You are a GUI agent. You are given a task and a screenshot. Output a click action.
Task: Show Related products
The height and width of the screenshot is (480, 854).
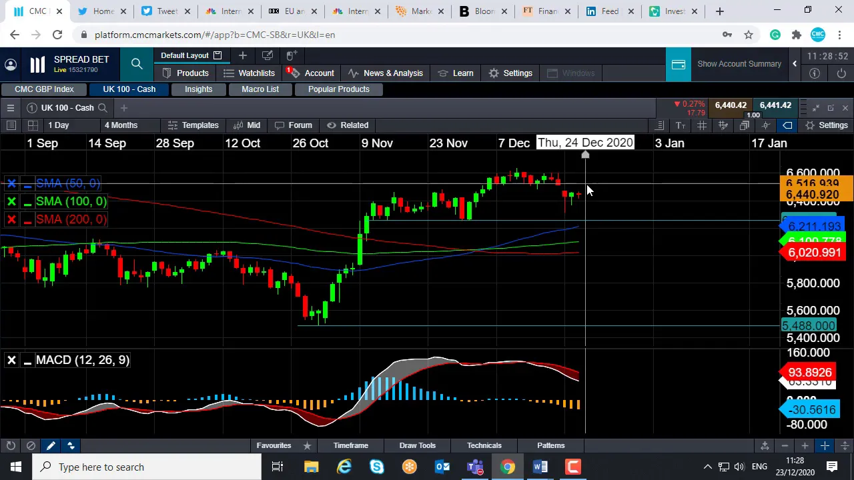tap(348, 125)
